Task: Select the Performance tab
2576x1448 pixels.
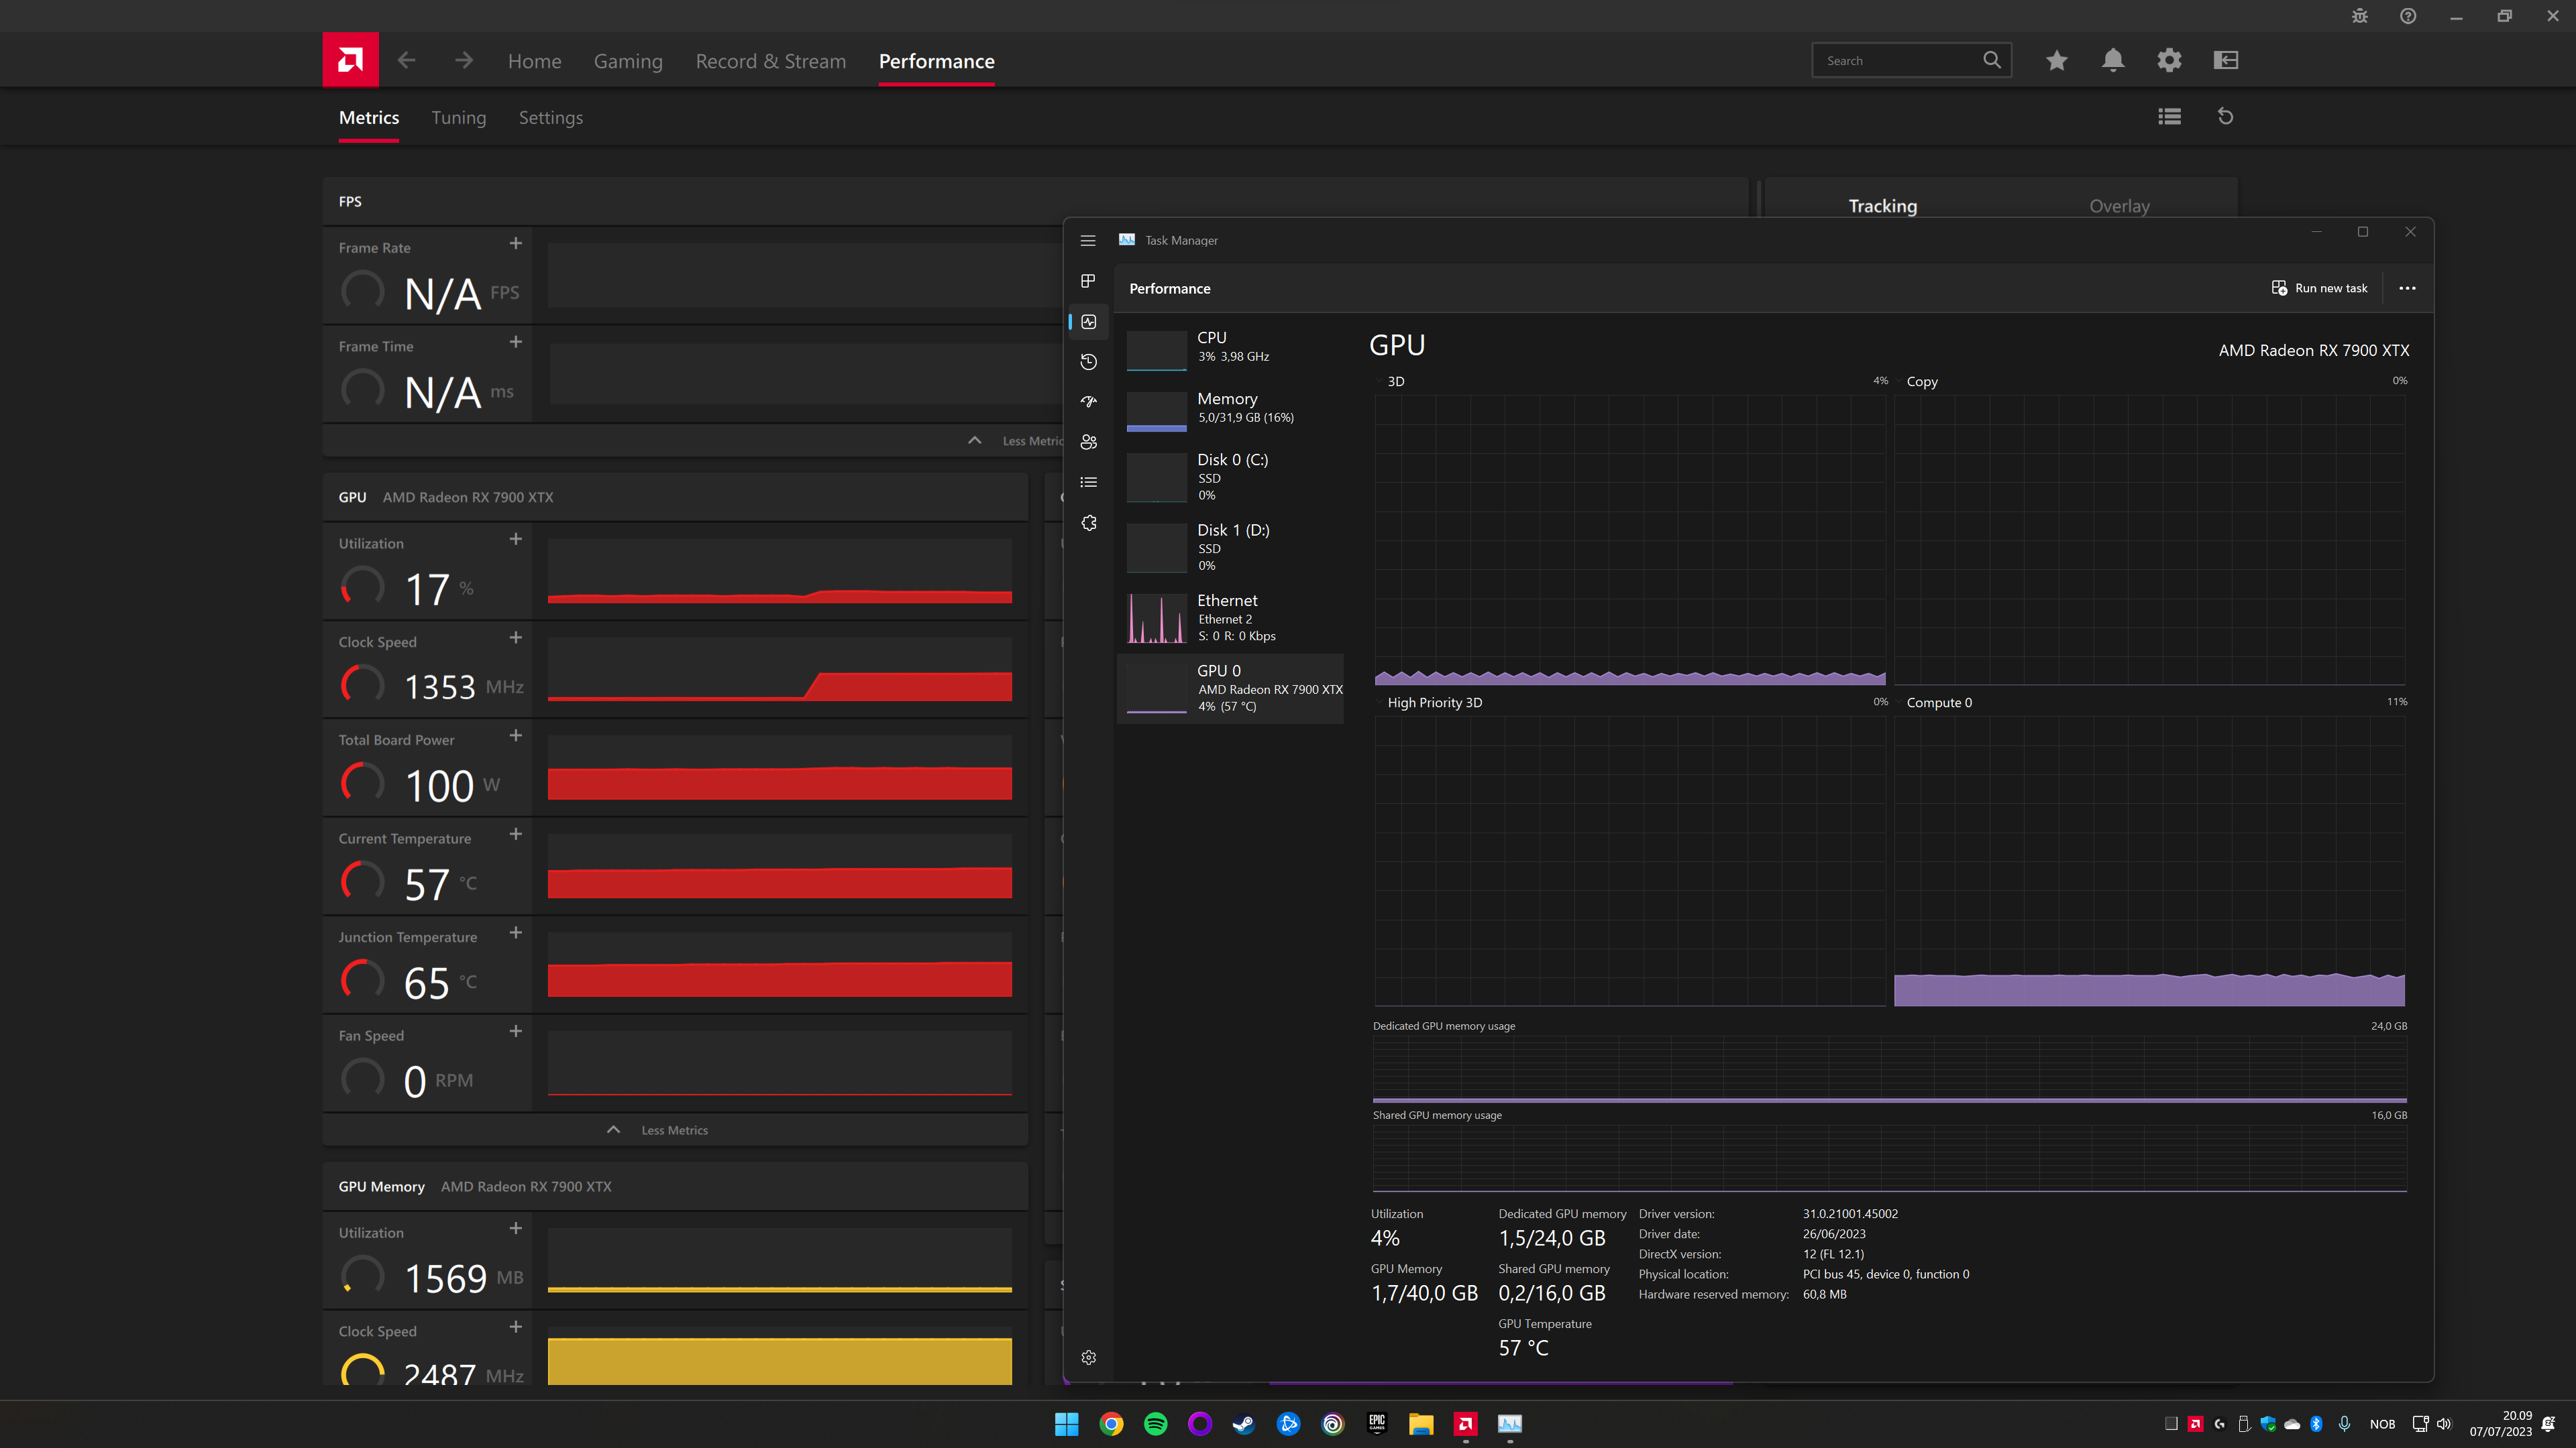Action: pos(936,61)
